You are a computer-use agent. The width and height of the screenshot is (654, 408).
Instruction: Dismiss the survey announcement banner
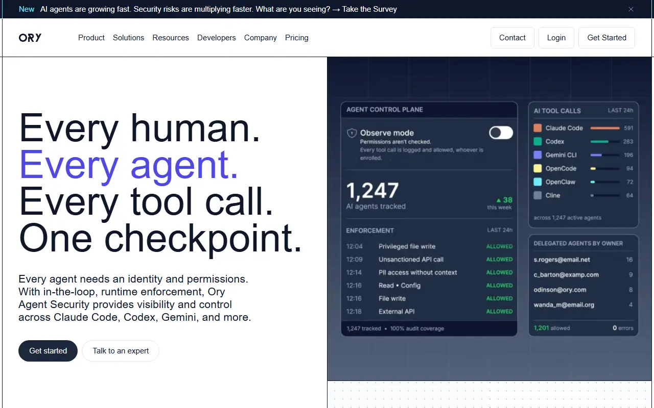tap(631, 9)
